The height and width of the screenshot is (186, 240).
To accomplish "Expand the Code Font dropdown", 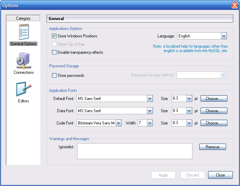I will pos(118,123).
